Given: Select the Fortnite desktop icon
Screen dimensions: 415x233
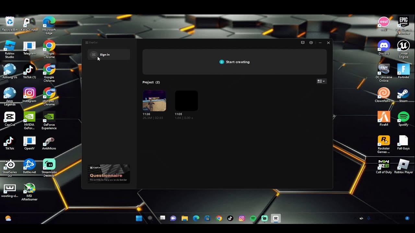Looking at the screenshot, I should coord(403,72).
